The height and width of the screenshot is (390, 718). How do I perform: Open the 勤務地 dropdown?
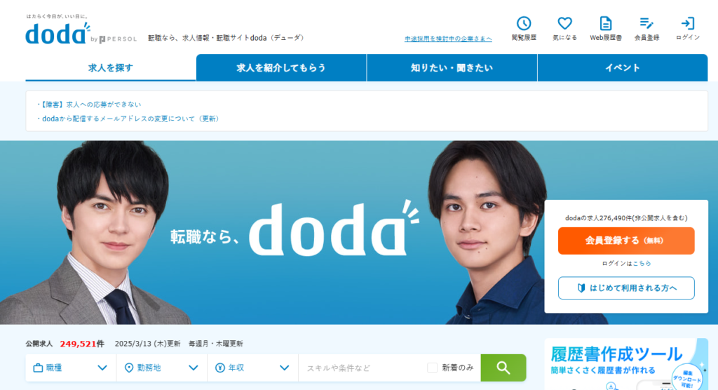click(x=162, y=368)
